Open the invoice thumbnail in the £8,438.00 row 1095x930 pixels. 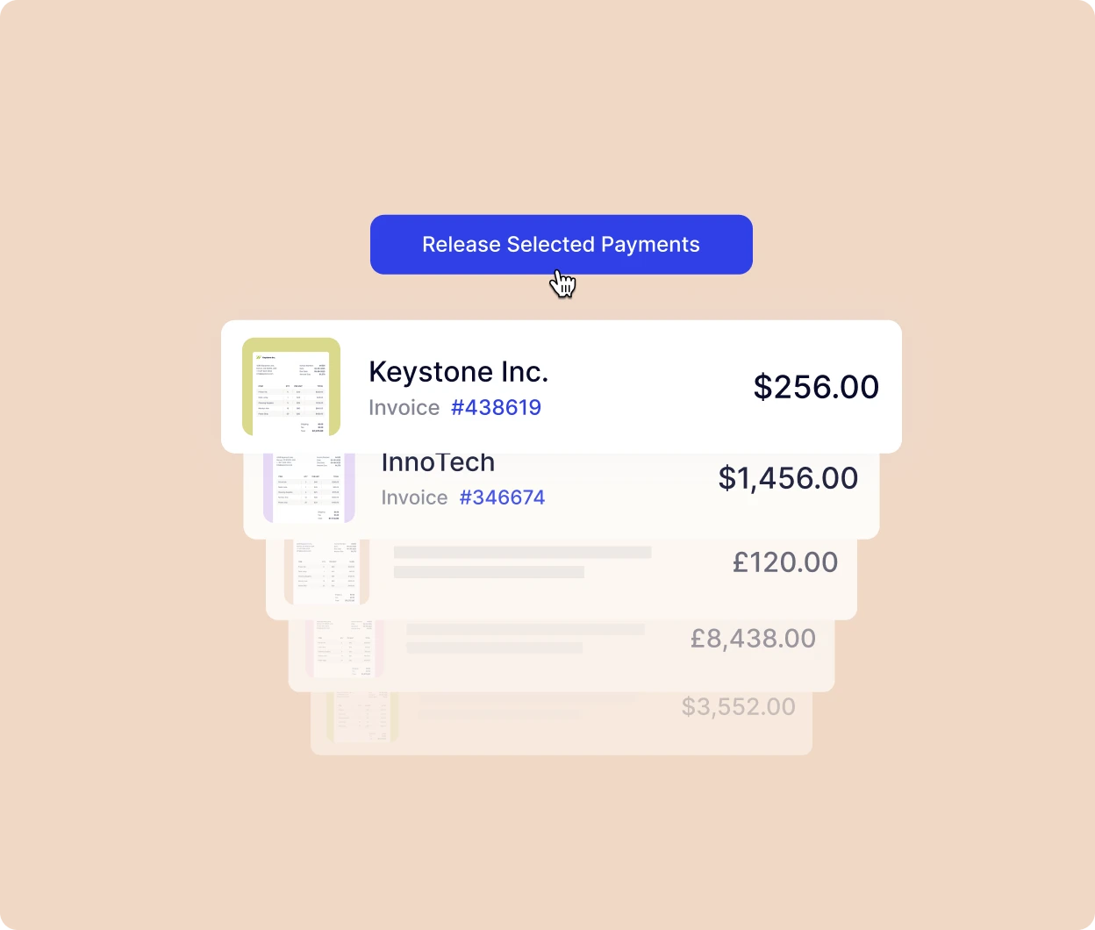pyautogui.click(x=345, y=648)
